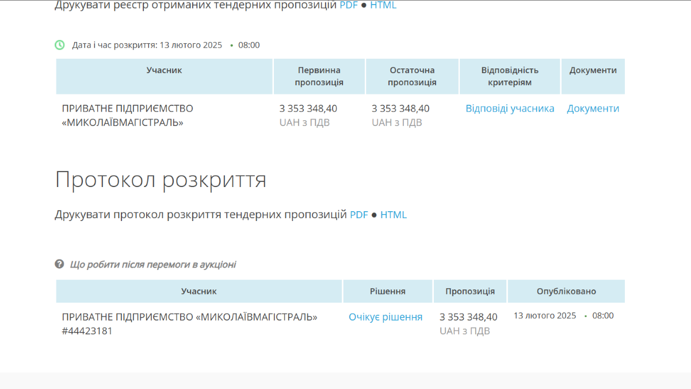Select the Пропозиція column header
This screenshot has height=389, width=691.
tap(470, 291)
